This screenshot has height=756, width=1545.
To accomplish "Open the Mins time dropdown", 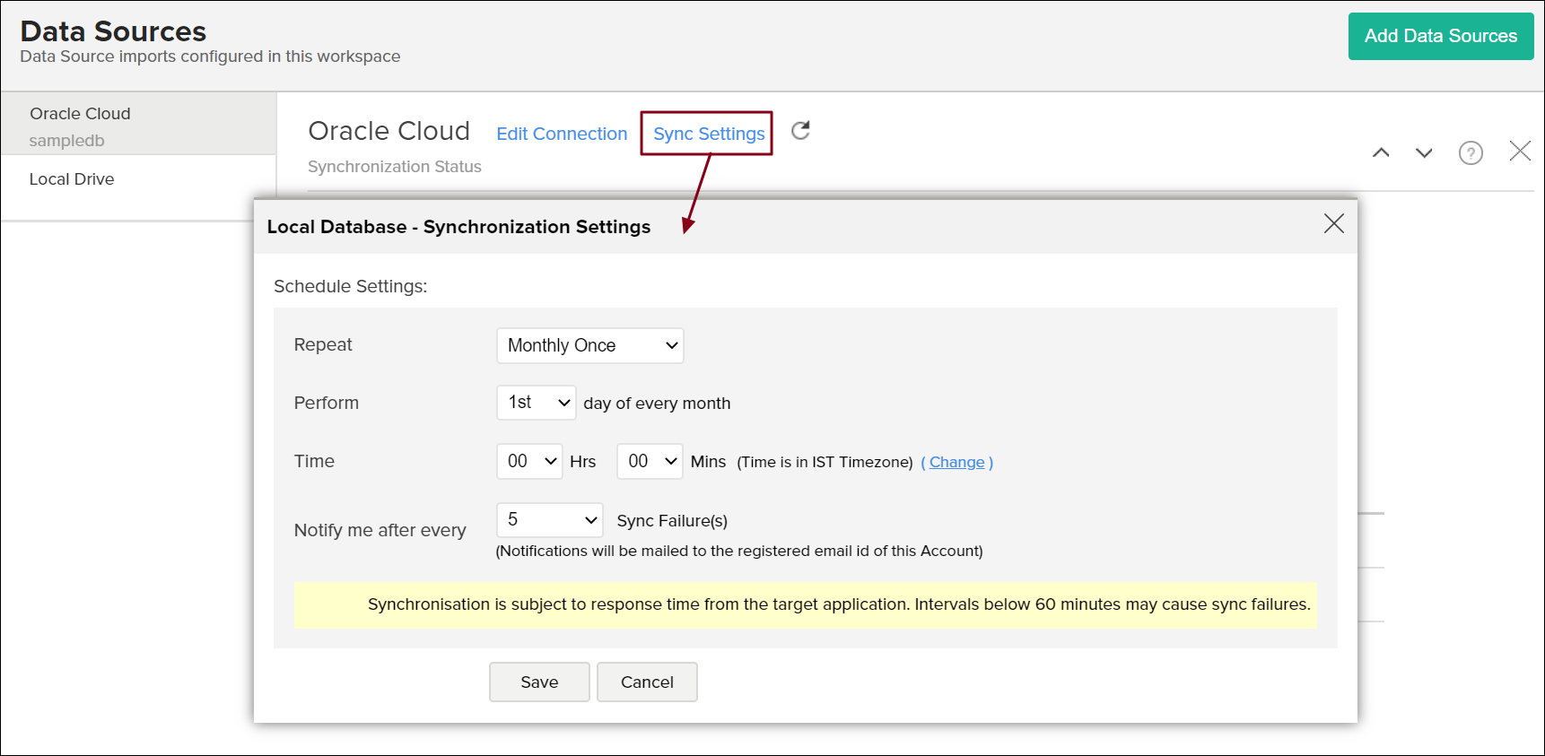I will (650, 461).
